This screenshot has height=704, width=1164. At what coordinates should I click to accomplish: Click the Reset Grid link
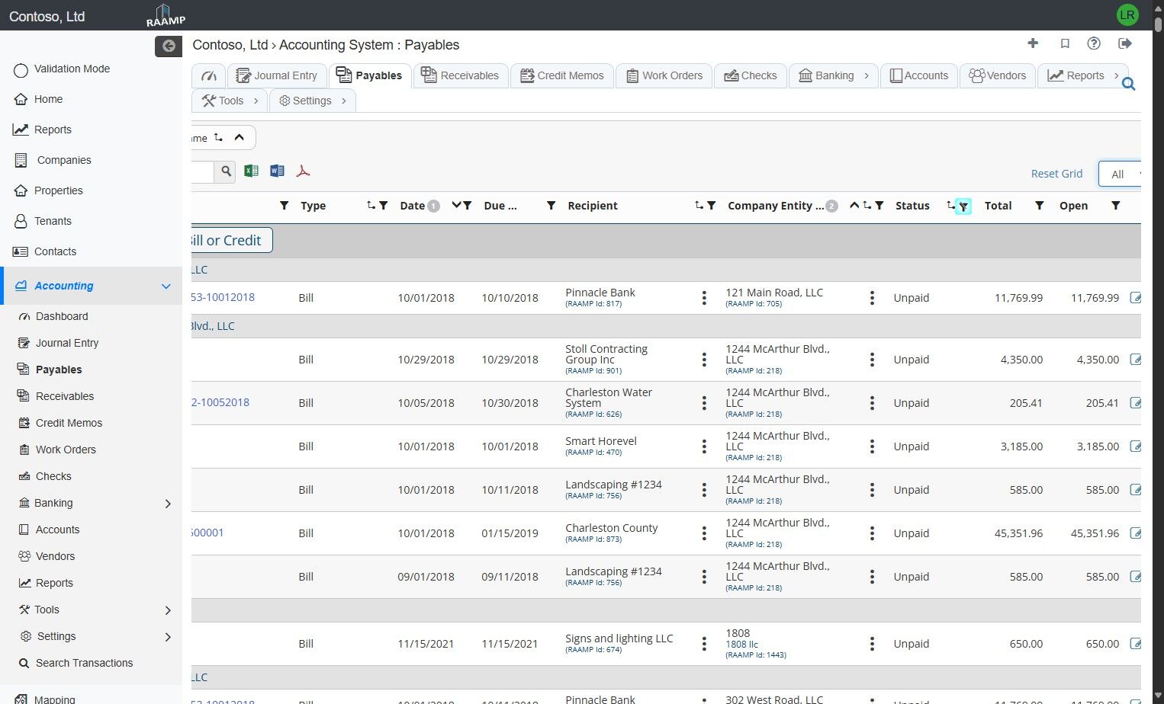tap(1056, 174)
